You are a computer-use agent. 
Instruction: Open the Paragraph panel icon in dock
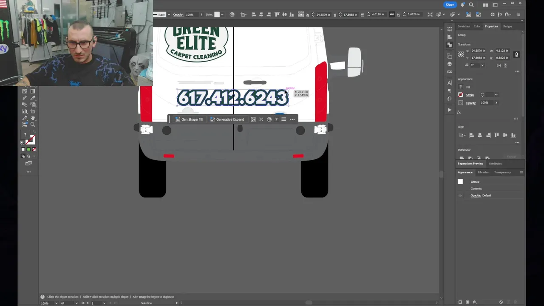coord(450,91)
